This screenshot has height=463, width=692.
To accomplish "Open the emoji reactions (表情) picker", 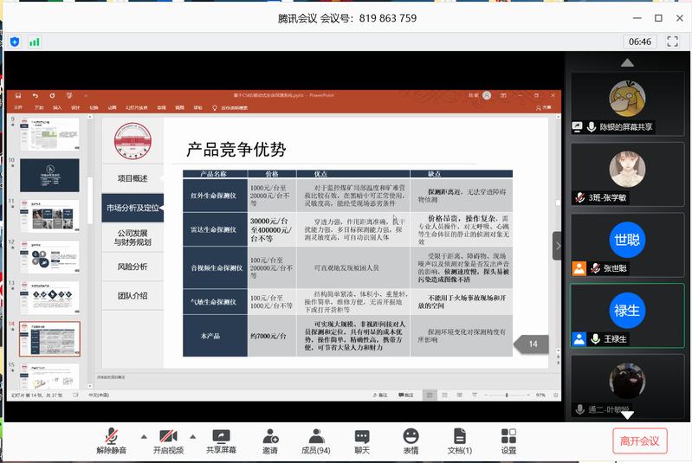I will pyautogui.click(x=411, y=437).
